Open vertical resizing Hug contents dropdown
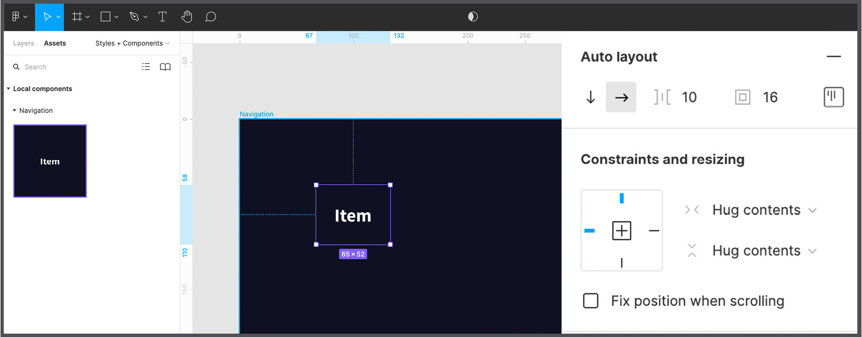862x337 pixels. [764, 251]
